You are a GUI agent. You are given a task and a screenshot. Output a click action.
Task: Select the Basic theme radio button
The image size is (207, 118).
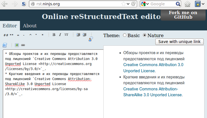coord(125,35)
